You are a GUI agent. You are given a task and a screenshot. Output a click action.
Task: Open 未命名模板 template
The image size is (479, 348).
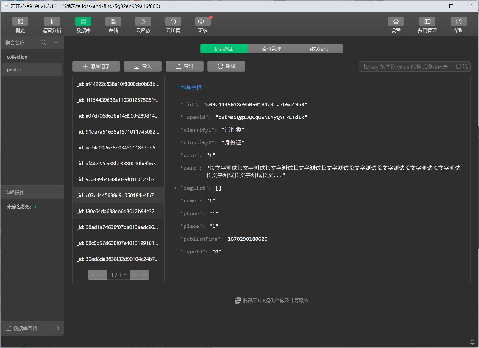click(x=19, y=207)
